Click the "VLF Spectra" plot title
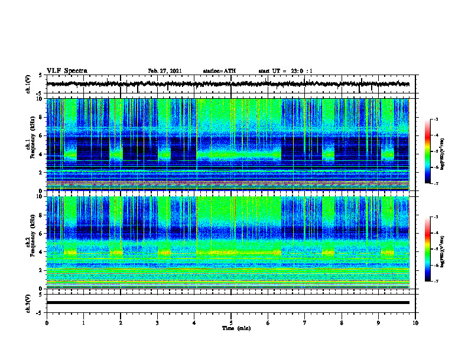 (x=67, y=71)
